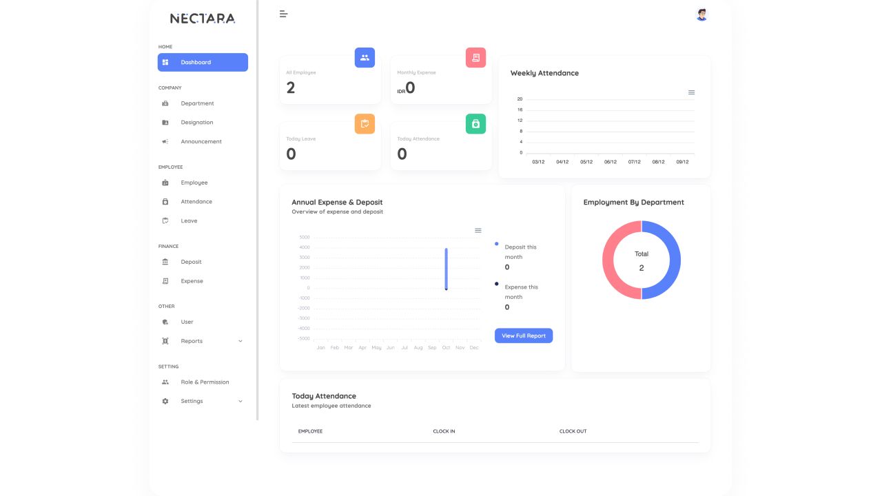This screenshot has width=882, height=496.
Task: Click the Dashboard grid icon in sidebar
Action: 165,62
